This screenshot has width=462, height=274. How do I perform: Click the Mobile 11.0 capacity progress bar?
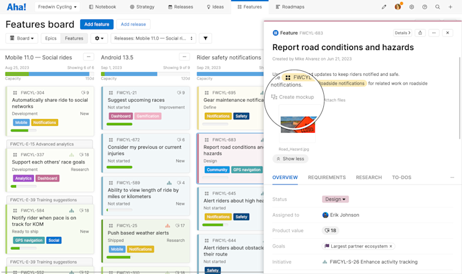click(49, 74)
